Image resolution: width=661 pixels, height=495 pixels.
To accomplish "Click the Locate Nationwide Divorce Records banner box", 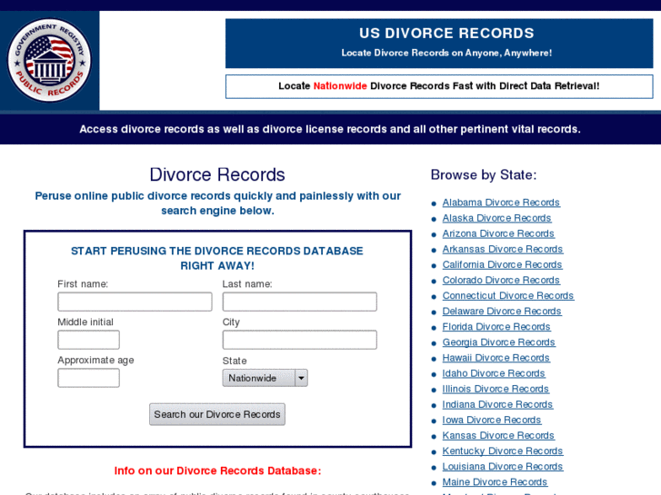I will point(439,86).
